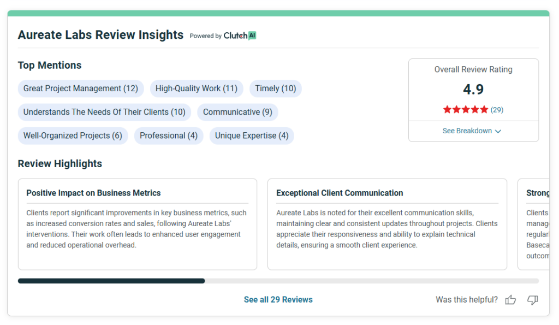Select the Communicative (9) mention tag
This screenshot has width=559, height=325.
[x=237, y=112]
